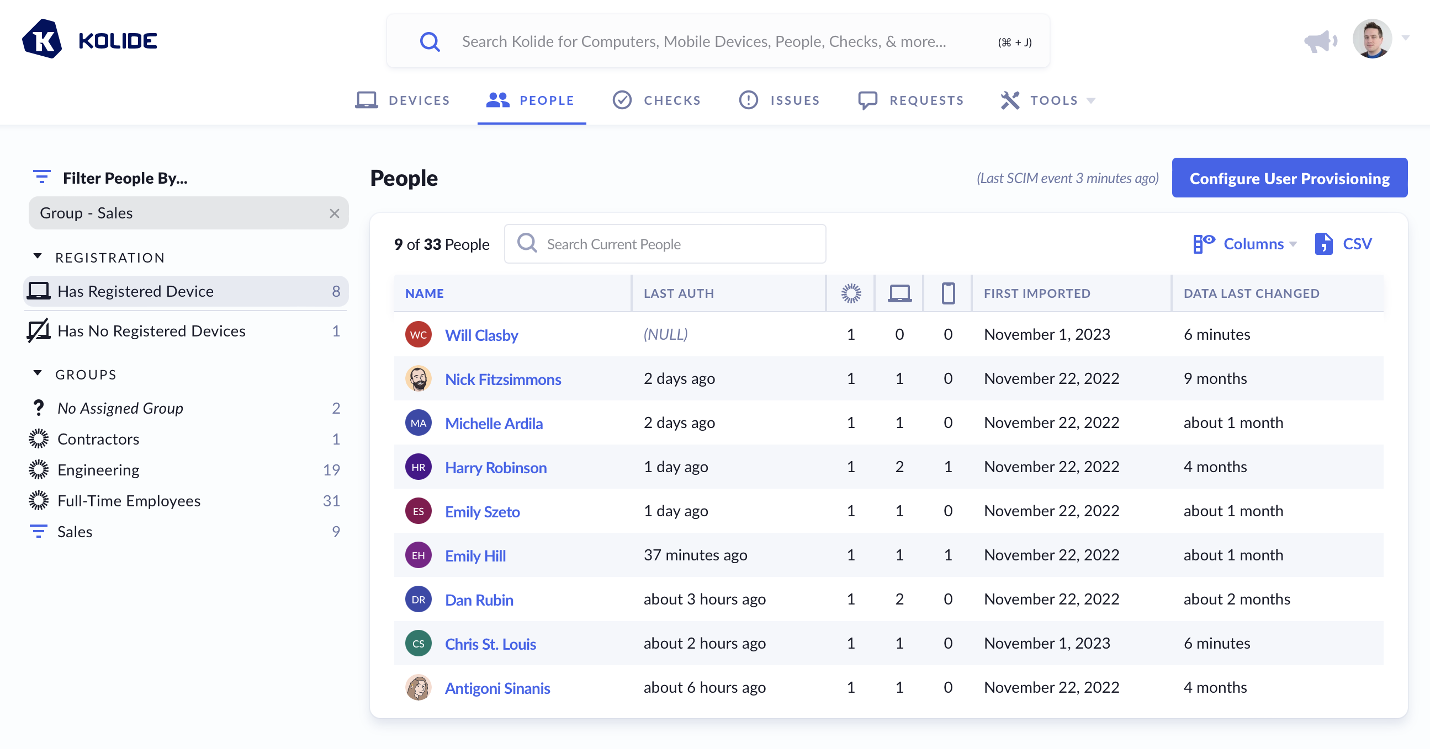Open Harry Robinson's profile link
Image resolution: width=1430 pixels, height=749 pixels.
[495, 467]
